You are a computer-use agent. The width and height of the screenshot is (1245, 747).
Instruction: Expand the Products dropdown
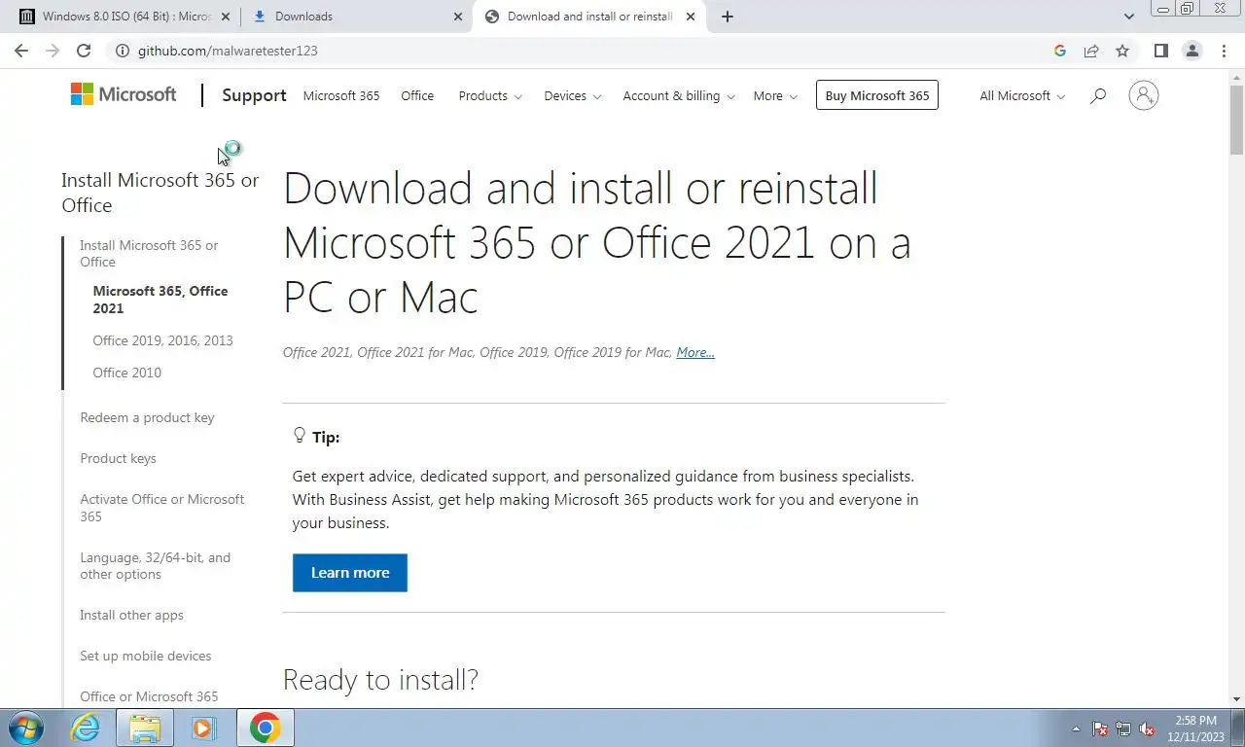coord(490,95)
